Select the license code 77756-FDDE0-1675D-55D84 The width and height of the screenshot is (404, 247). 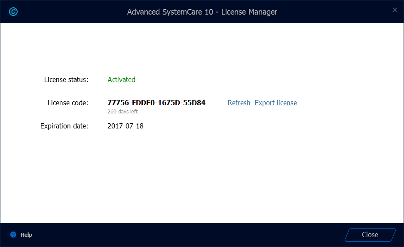[x=156, y=103]
